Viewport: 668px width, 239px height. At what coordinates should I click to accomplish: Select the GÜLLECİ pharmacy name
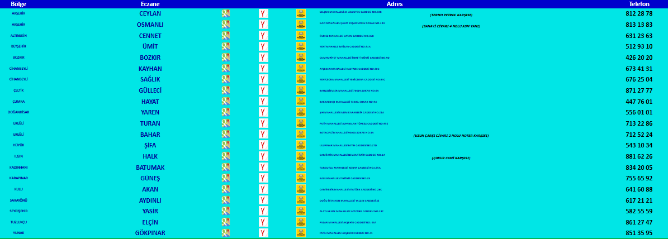pyautogui.click(x=150, y=90)
